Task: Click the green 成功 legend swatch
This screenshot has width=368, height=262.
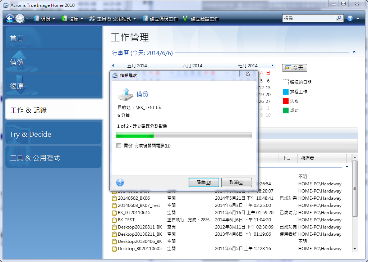Action: coord(286,110)
